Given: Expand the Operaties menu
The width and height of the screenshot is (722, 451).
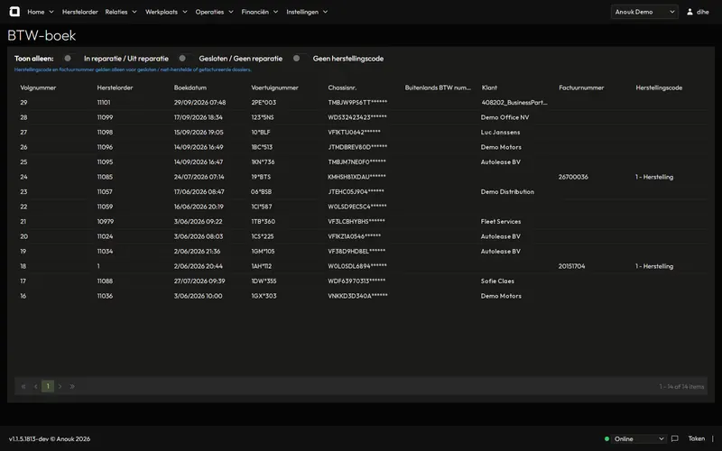Looking at the screenshot, I should pyautogui.click(x=214, y=12).
